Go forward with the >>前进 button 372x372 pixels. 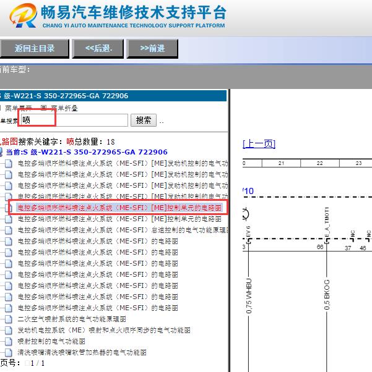(152, 49)
